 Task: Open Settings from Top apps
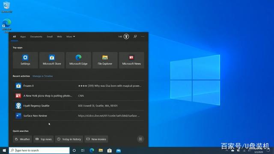pos(25,60)
